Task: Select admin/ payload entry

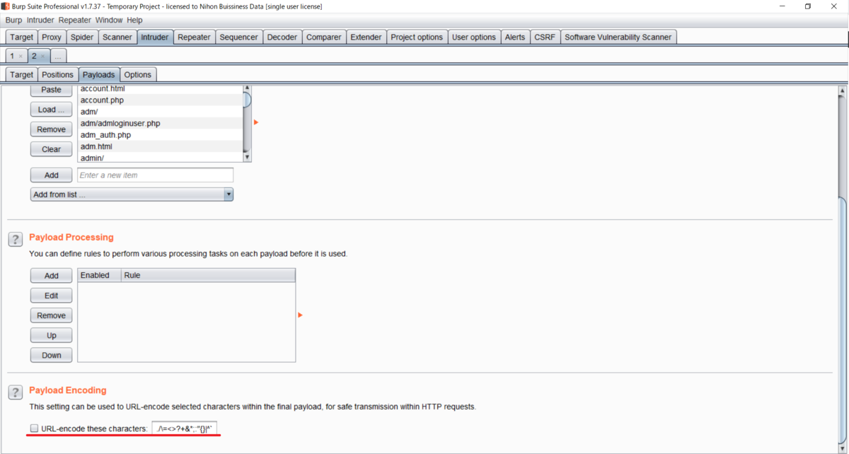Action: click(160, 158)
